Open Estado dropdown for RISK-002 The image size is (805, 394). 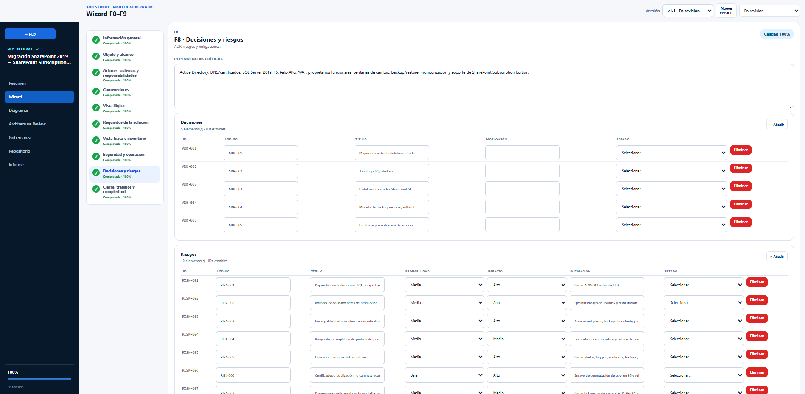click(704, 303)
